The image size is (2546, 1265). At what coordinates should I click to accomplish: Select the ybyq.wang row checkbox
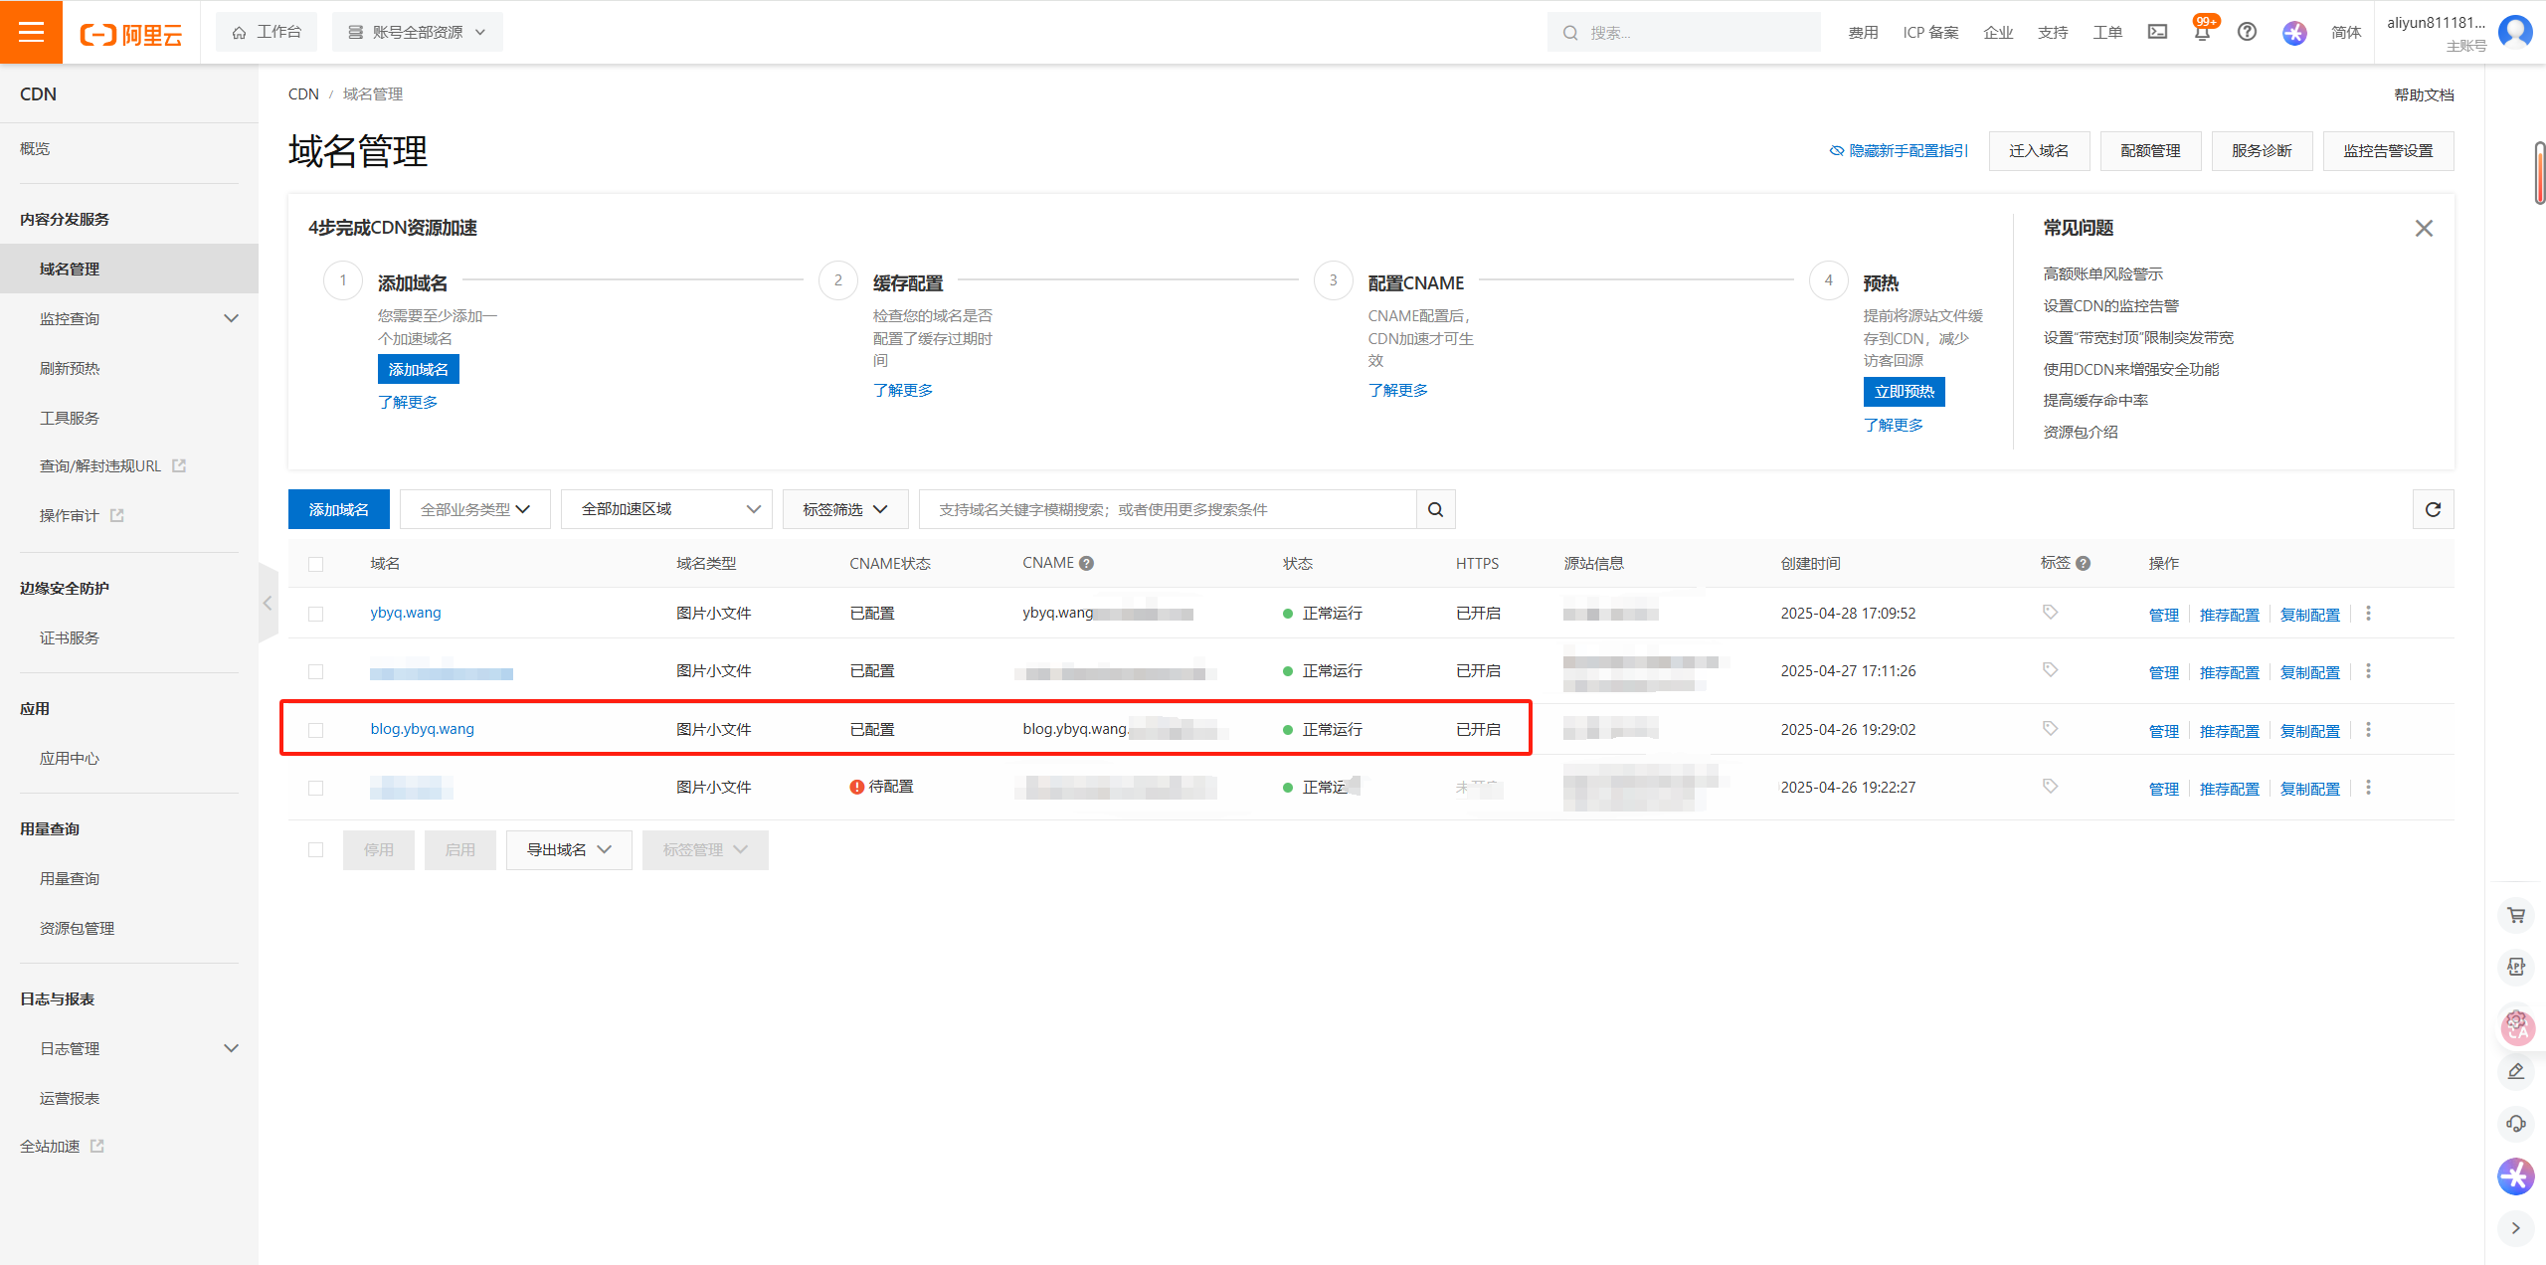point(315,614)
